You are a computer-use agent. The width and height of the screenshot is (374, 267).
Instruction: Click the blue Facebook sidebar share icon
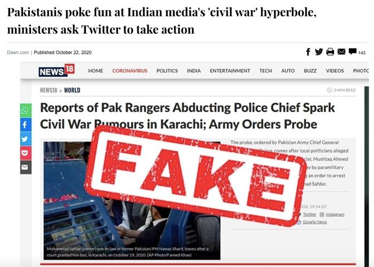pyautogui.click(x=26, y=124)
